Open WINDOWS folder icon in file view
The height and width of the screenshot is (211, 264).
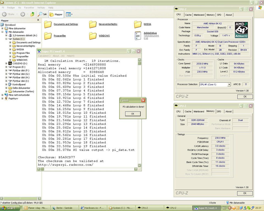point(93,36)
